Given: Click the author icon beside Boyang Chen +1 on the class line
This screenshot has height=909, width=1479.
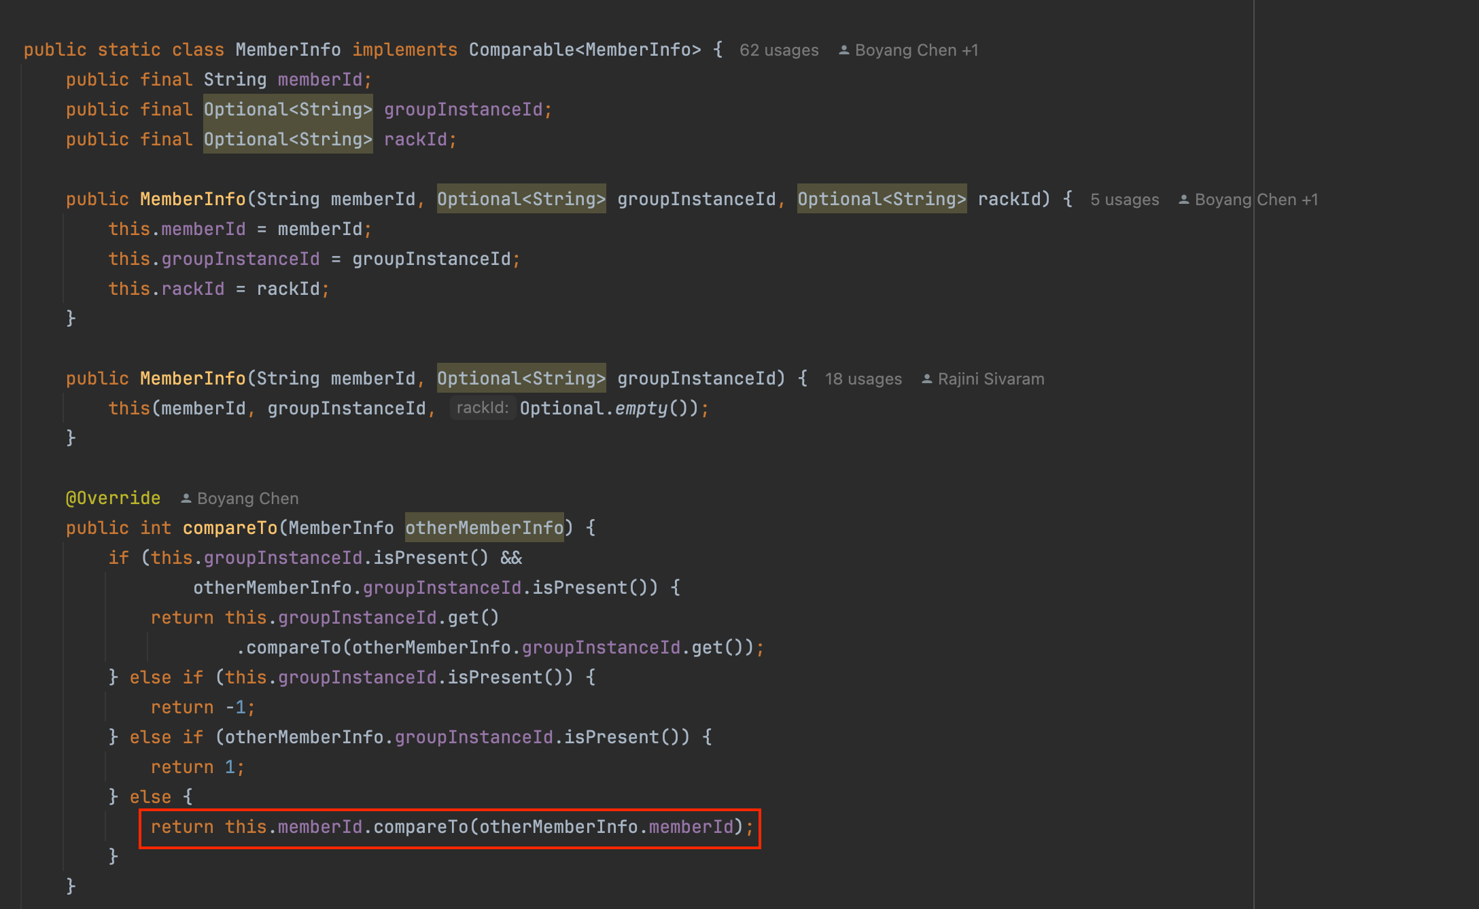Looking at the screenshot, I should [x=843, y=50].
